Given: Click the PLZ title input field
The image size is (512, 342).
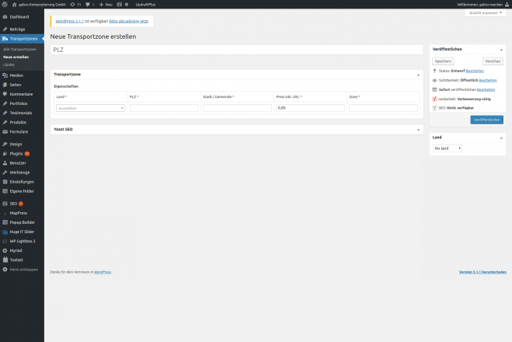Looking at the screenshot, I should pos(236,49).
